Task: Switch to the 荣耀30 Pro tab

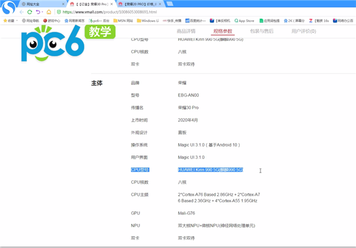Action: [x=90, y=4]
